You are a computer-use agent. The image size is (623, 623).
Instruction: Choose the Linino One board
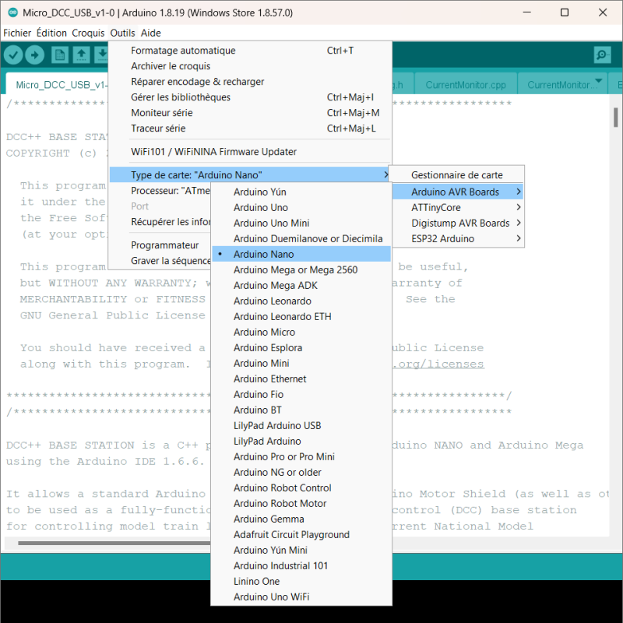pos(301,581)
